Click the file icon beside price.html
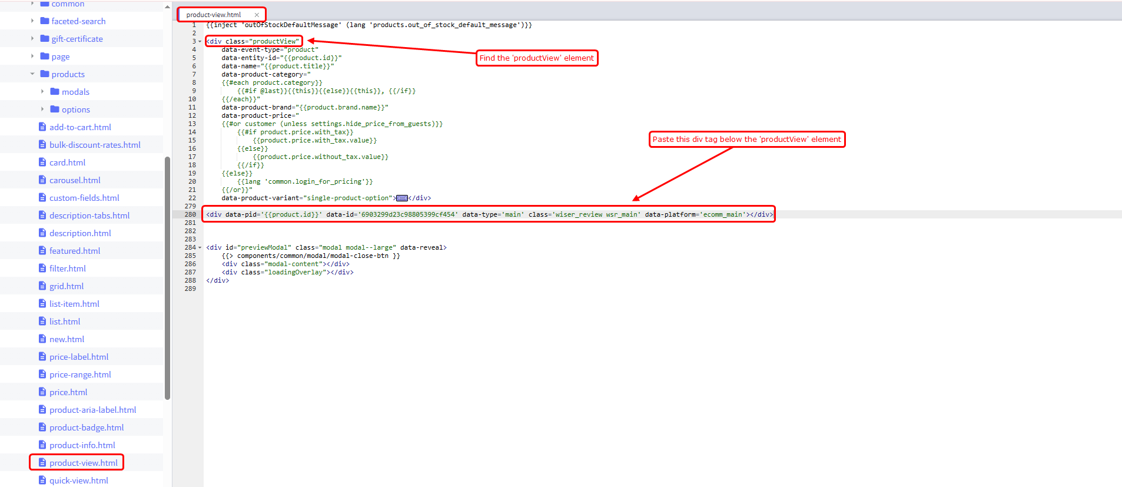This screenshot has height=487, width=1122. coord(42,392)
